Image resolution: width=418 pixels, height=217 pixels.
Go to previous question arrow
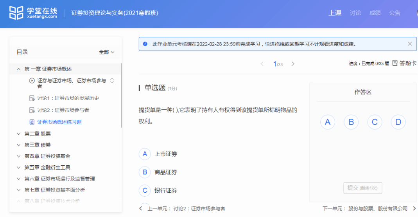click(262, 64)
